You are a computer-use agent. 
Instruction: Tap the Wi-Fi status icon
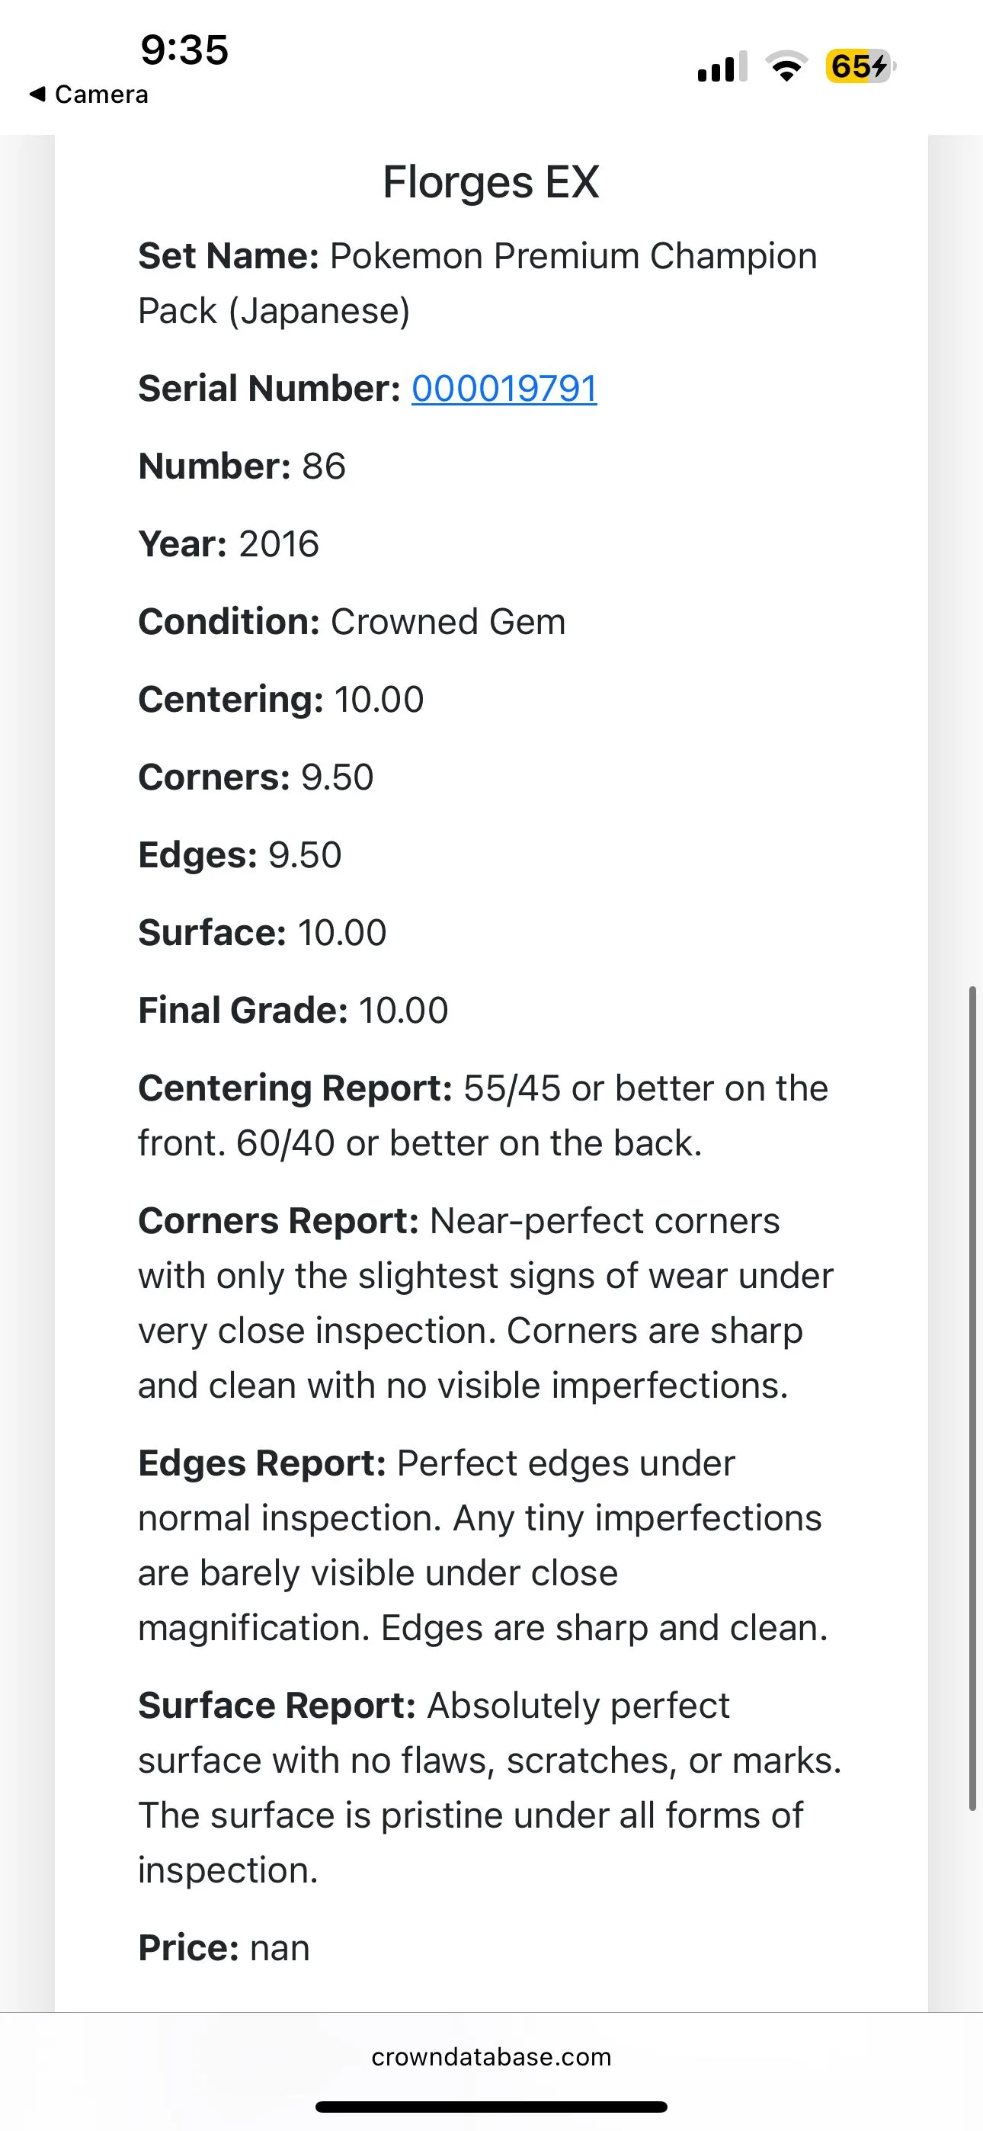(x=786, y=67)
